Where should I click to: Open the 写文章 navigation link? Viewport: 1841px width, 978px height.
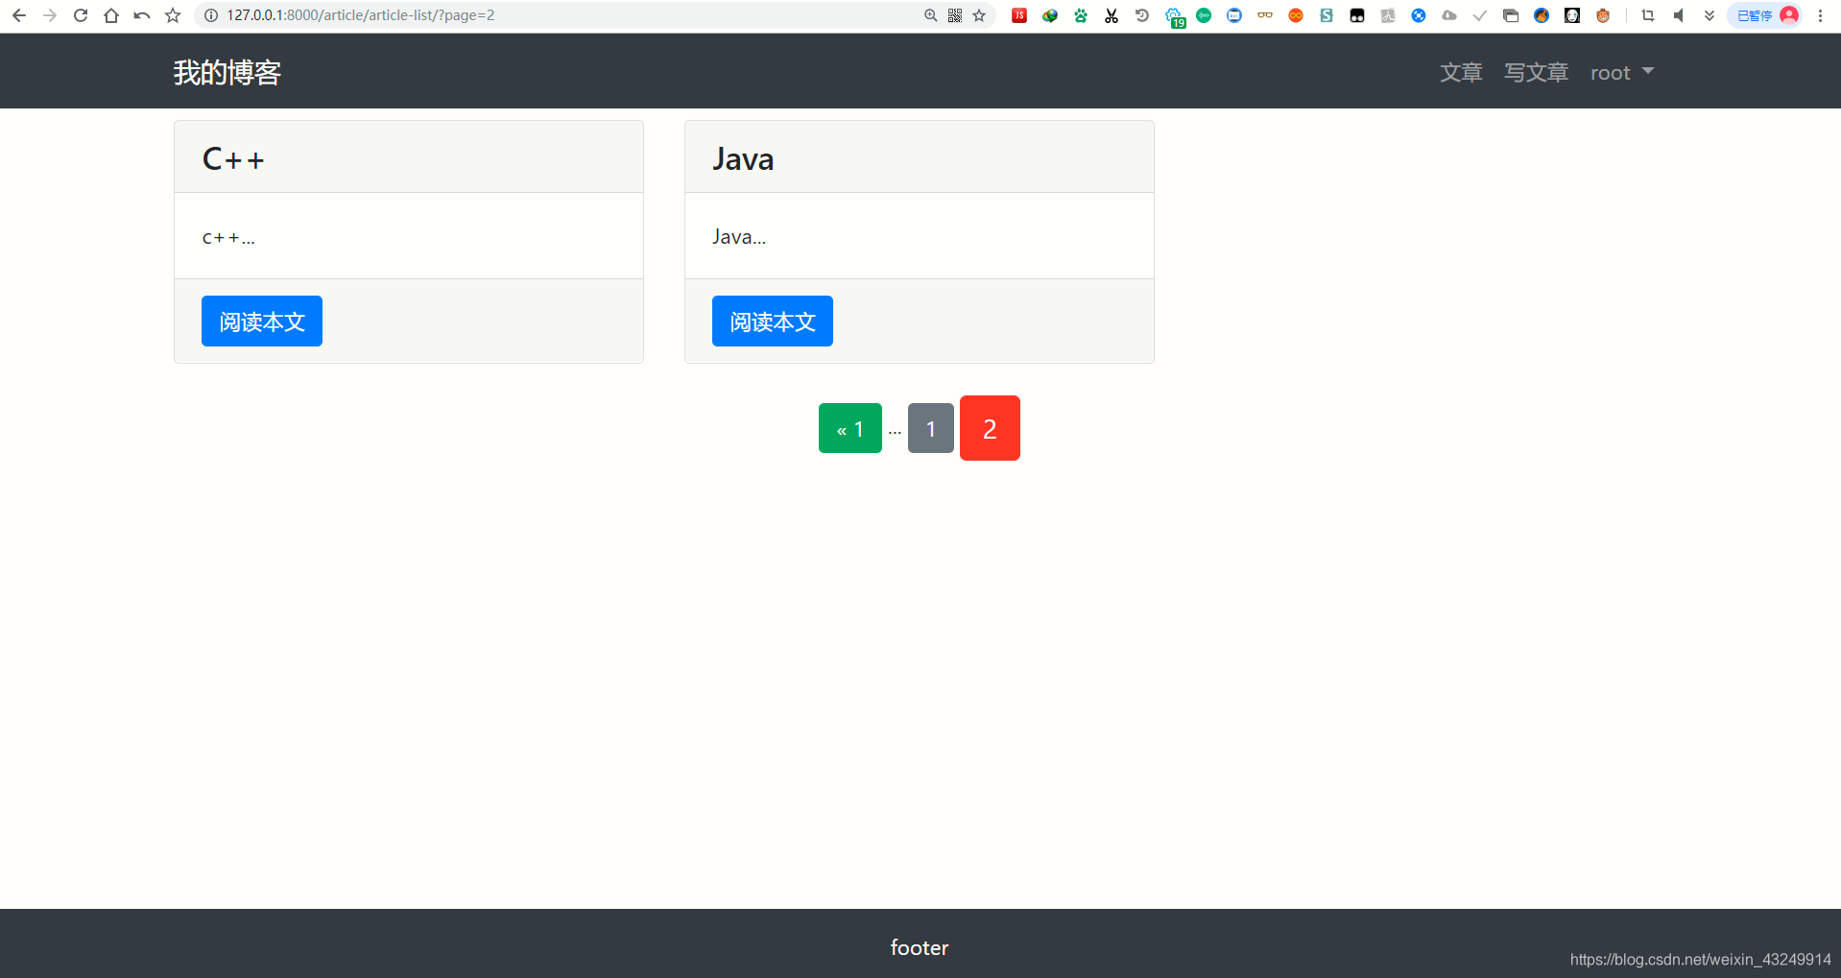1536,73
